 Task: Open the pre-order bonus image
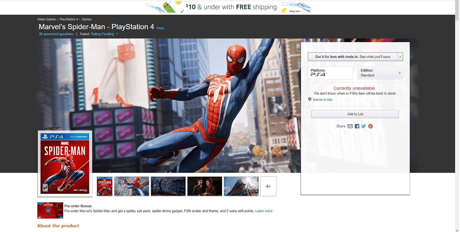(x=50, y=210)
